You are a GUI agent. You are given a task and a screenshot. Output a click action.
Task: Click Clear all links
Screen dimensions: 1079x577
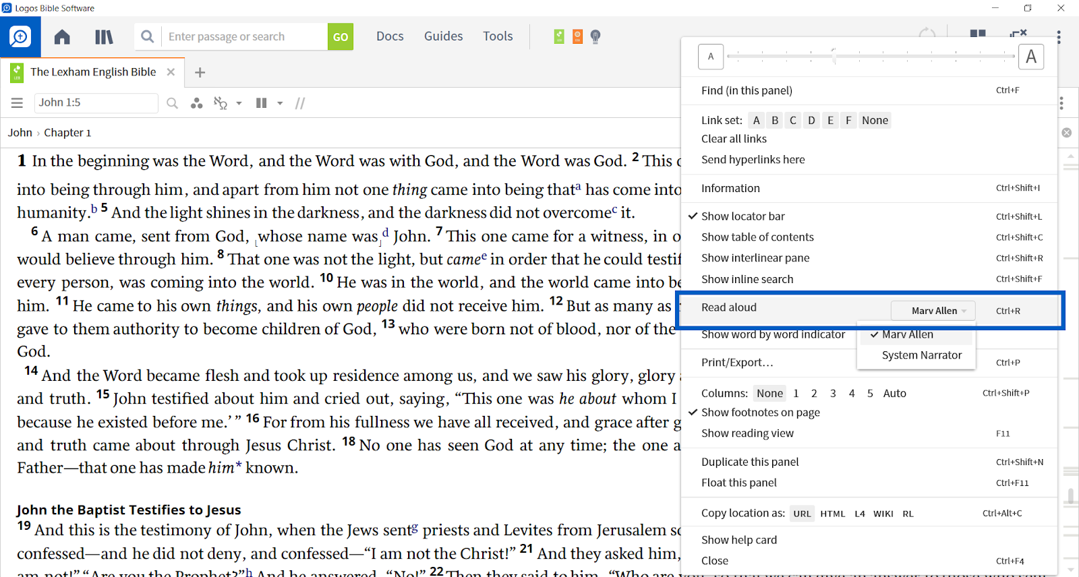coord(734,139)
